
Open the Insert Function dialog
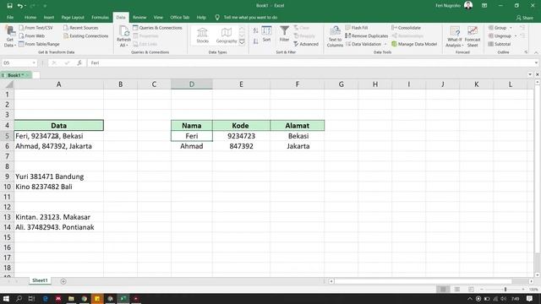point(79,62)
